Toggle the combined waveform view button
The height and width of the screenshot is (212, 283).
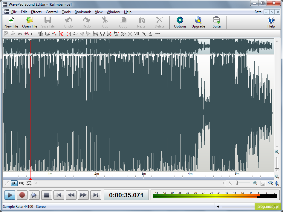click(14, 183)
